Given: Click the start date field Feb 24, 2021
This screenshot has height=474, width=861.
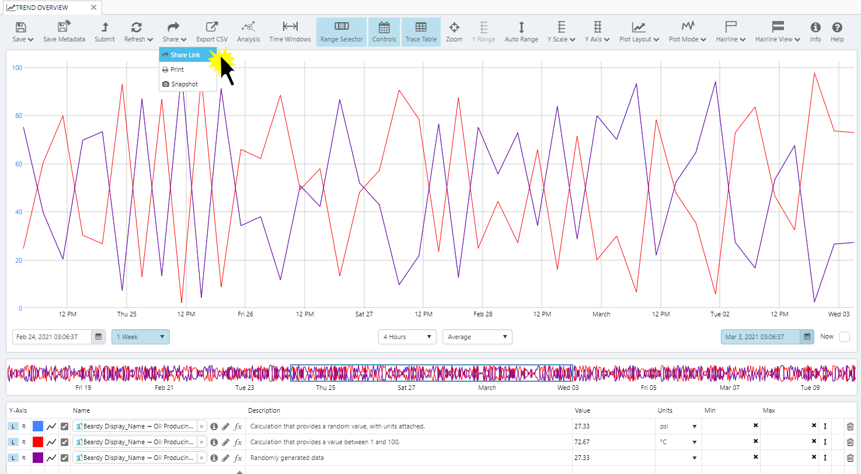Looking at the screenshot, I should [x=53, y=337].
